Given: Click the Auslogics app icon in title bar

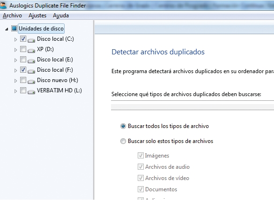Looking at the screenshot, I should (x=3, y=6).
